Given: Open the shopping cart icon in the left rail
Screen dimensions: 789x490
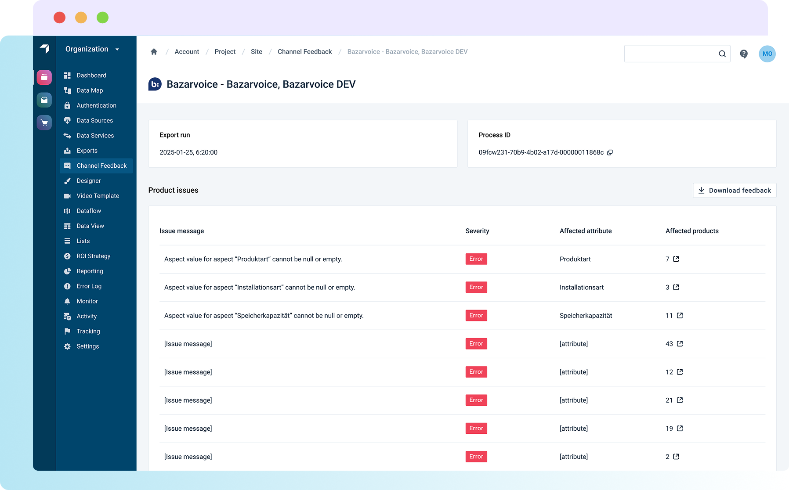Looking at the screenshot, I should pyautogui.click(x=44, y=122).
